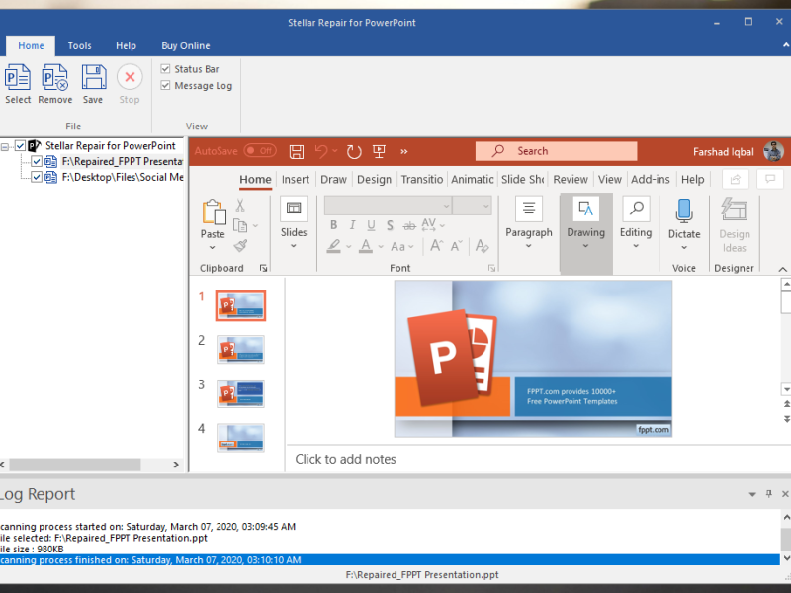This screenshot has height=593, width=791.
Task: Apply Italic formatting
Action: 352,225
